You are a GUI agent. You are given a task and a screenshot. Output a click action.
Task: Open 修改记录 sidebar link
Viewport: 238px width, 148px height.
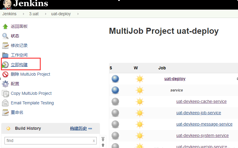click(x=19, y=45)
